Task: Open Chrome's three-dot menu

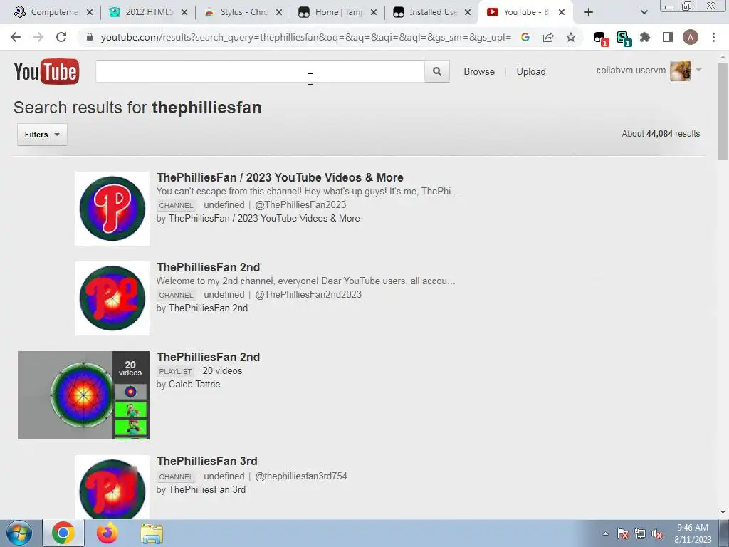Action: (x=713, y=37)
